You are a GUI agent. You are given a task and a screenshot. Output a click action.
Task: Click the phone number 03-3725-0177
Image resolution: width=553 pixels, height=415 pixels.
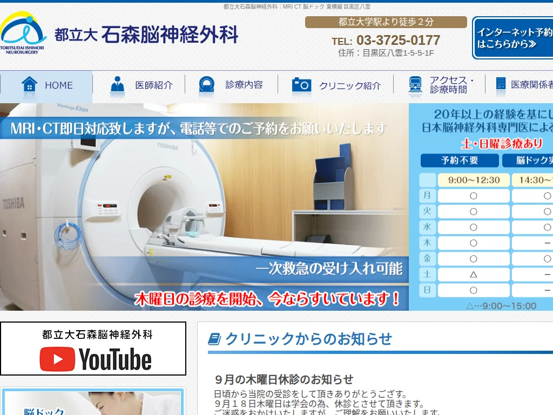(x=398, y=40)
